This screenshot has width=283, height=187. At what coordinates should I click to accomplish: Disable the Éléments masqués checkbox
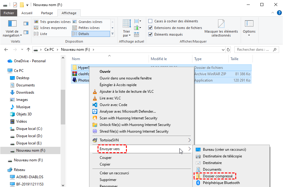150,34
